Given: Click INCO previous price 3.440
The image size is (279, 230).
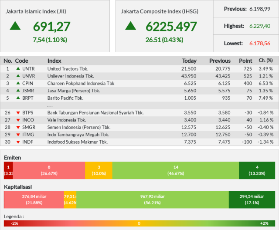Looking at the screenshot, I should [224, 120].
